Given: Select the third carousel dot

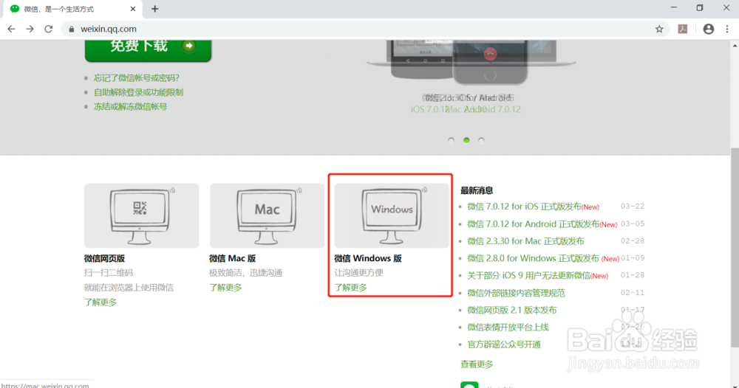Looking at the screenshot, I should click(481, 140).
